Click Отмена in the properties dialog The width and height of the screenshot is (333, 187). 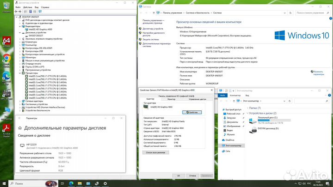(x=192, y=175)
